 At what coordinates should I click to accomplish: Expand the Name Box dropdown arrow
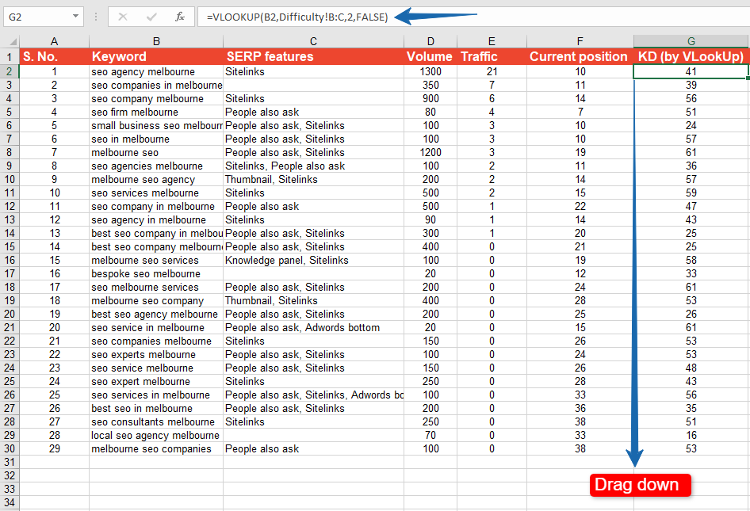click(75, 17)
